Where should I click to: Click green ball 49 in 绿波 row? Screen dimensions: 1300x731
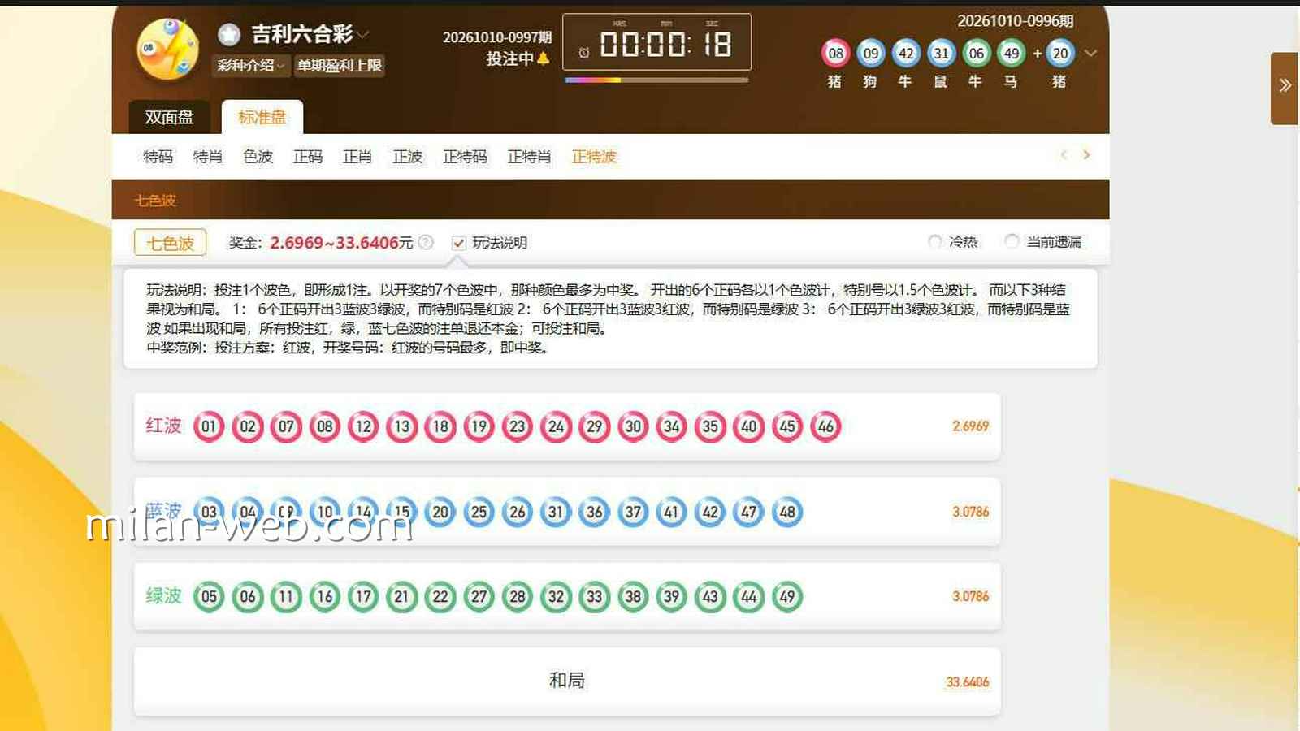(787, 597)
